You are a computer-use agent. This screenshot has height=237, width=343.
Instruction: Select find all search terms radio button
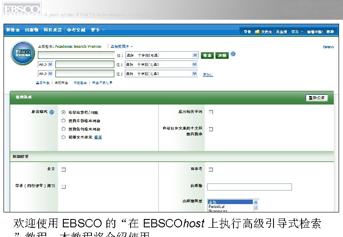[63, 120]
